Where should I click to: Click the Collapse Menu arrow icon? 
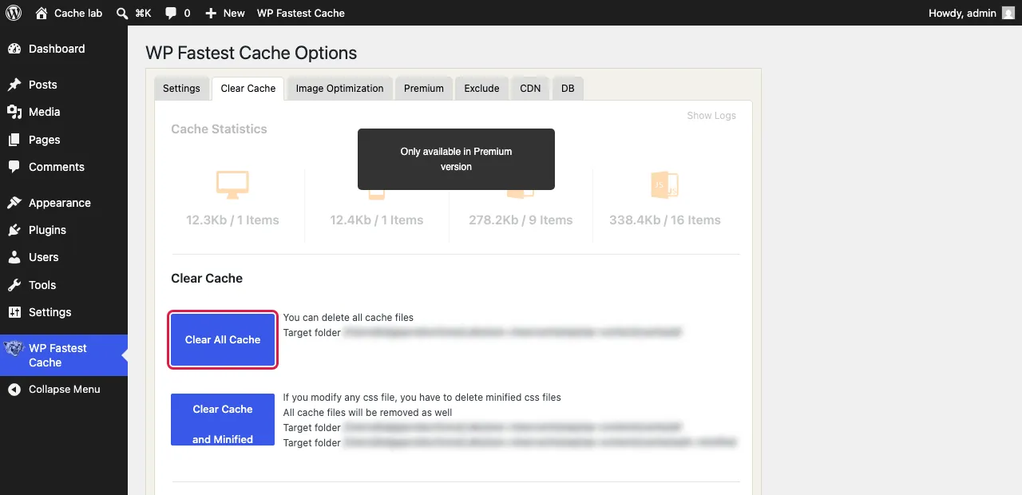pyautogui.click(x=14, y=390)
